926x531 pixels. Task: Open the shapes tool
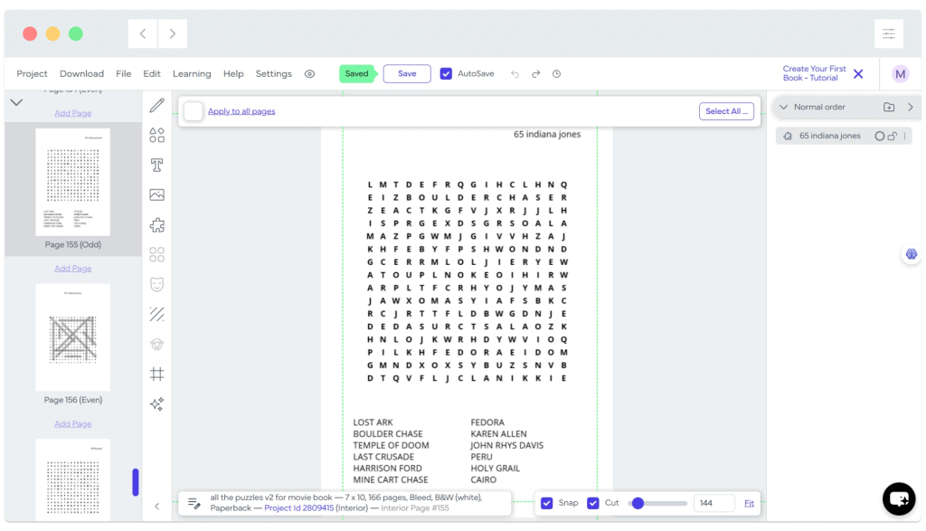156,136
